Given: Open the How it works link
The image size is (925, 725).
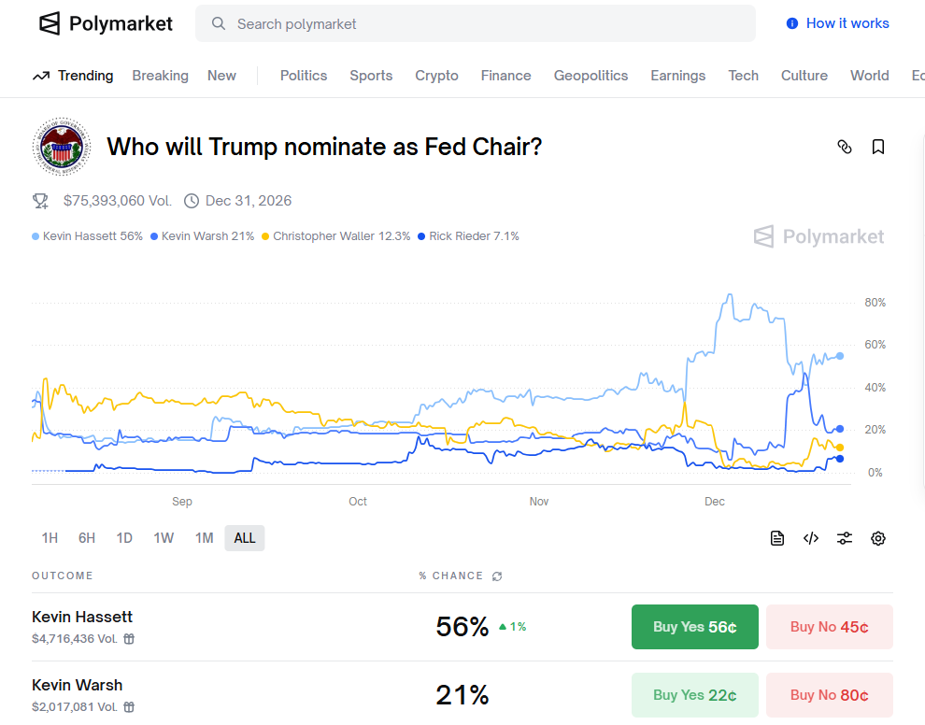Looking at the screenshot, I should [x=838, y=23].
